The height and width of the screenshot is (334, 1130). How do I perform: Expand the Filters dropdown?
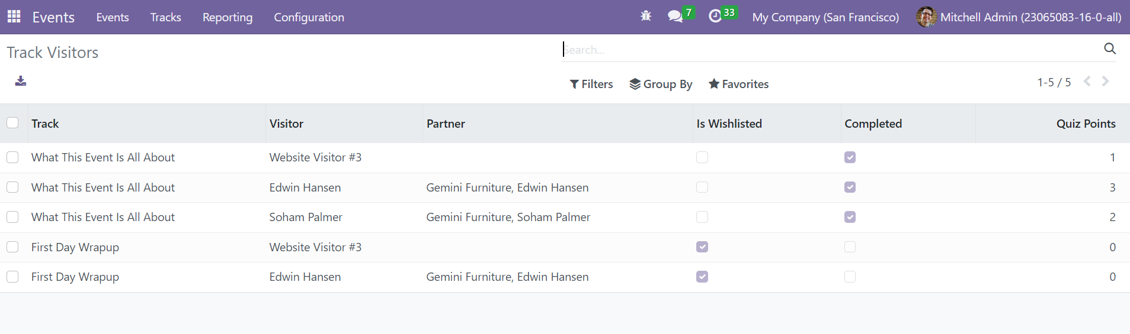pos(591,84)
